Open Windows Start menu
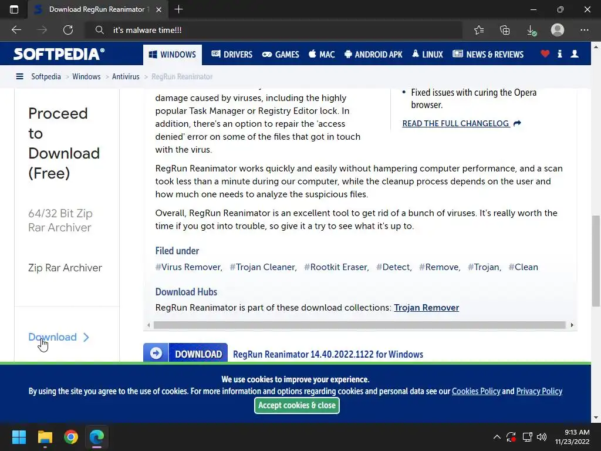Screen dimensions: 601x451 point(19,437)
